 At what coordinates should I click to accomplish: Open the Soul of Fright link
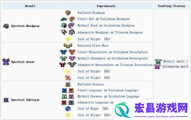(89, 78)
